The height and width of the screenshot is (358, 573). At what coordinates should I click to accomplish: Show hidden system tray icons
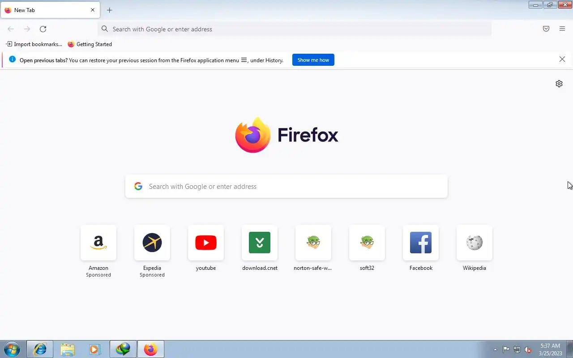[495, 349]
